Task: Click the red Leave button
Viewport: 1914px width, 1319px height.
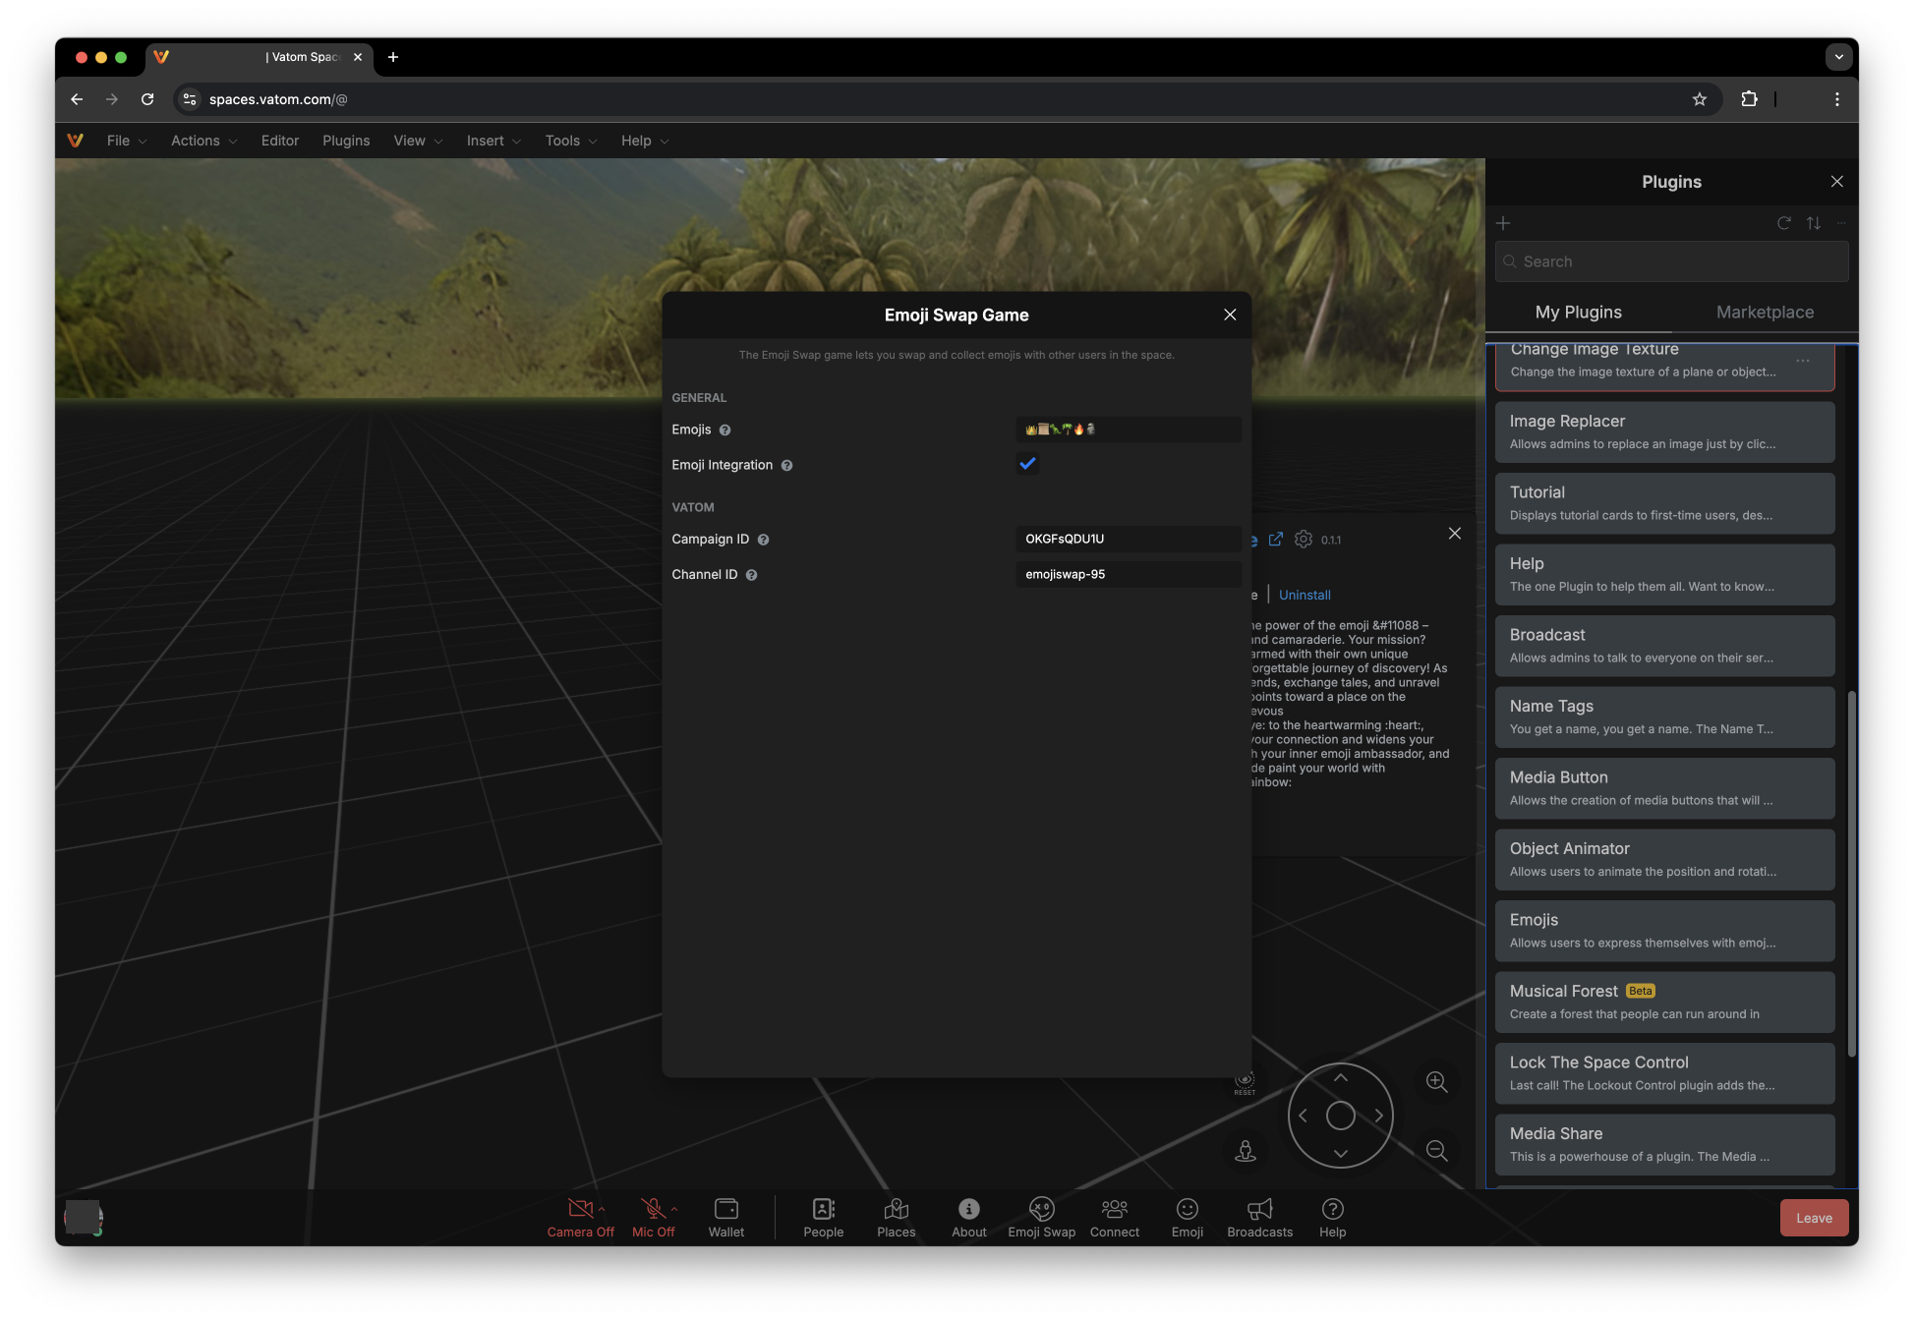Action: pos(1814,1218)
